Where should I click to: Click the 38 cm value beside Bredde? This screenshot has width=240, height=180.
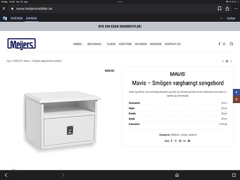click(x=224, y=114)
